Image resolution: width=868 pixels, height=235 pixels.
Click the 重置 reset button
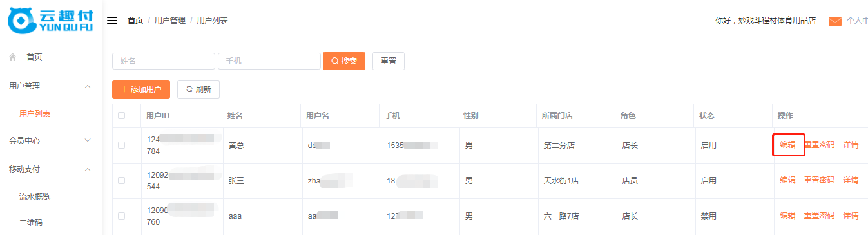click(389, 61)
